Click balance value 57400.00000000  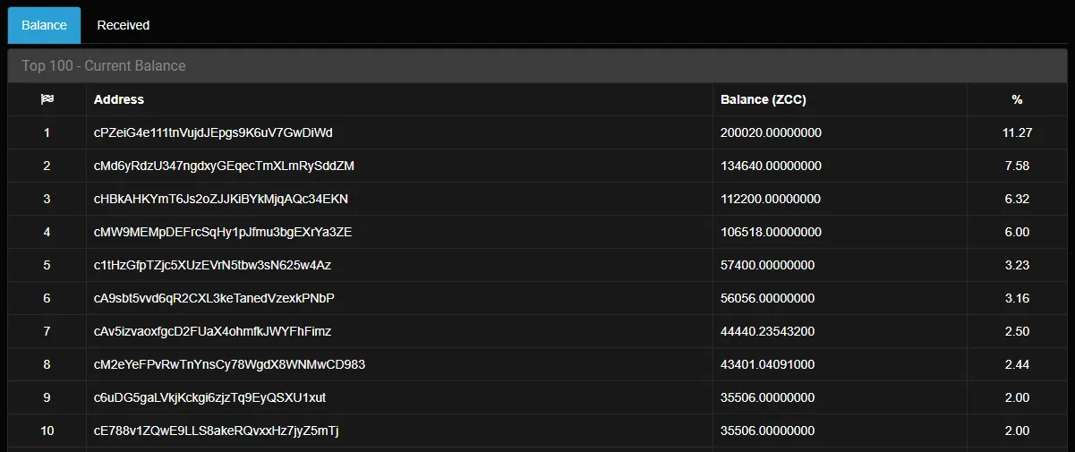tap(768, 265)
